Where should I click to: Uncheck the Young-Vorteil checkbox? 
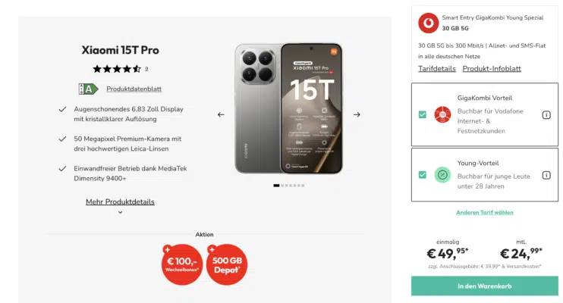click(423, 175)
